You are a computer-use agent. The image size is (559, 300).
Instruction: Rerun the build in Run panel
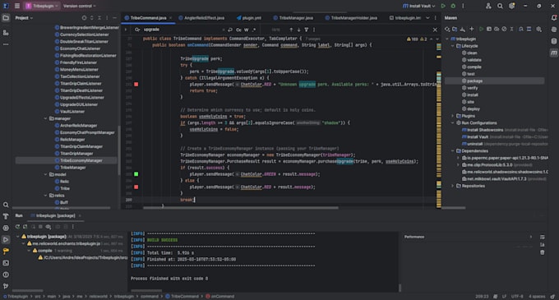click(x=17, y=227)
